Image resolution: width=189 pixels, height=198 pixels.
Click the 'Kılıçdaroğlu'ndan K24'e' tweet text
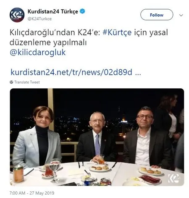pos(55,32)
